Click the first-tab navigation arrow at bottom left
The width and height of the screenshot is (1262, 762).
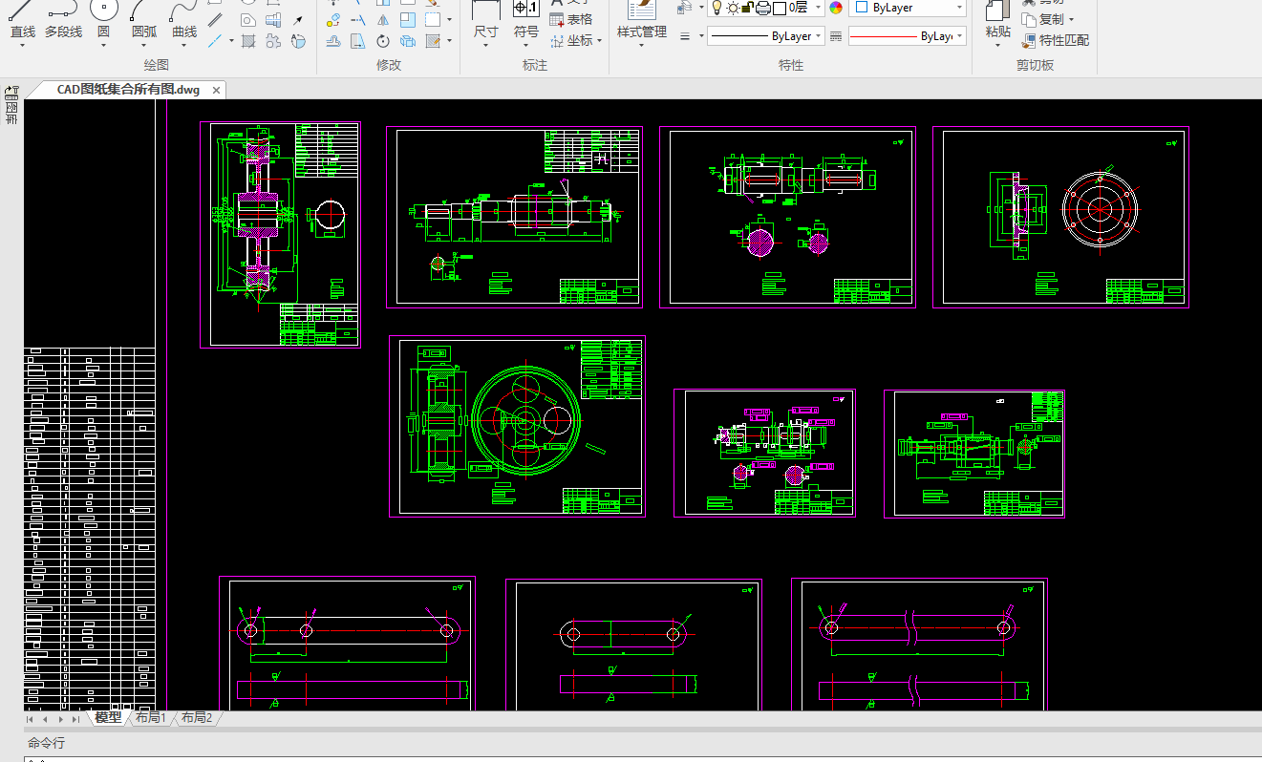(30, 719)
